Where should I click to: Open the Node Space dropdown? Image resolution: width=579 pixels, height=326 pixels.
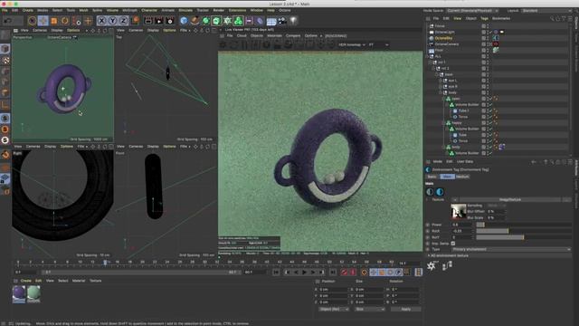(472, 10)
